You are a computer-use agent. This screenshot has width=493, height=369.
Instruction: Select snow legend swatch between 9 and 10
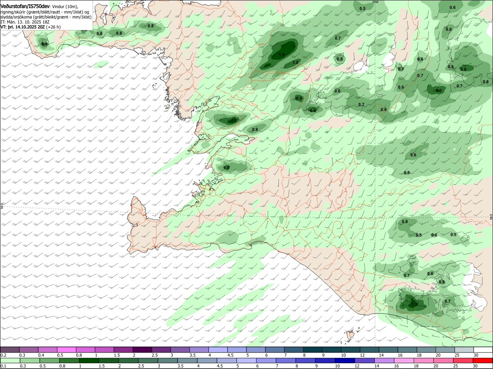tap(332, 350)
